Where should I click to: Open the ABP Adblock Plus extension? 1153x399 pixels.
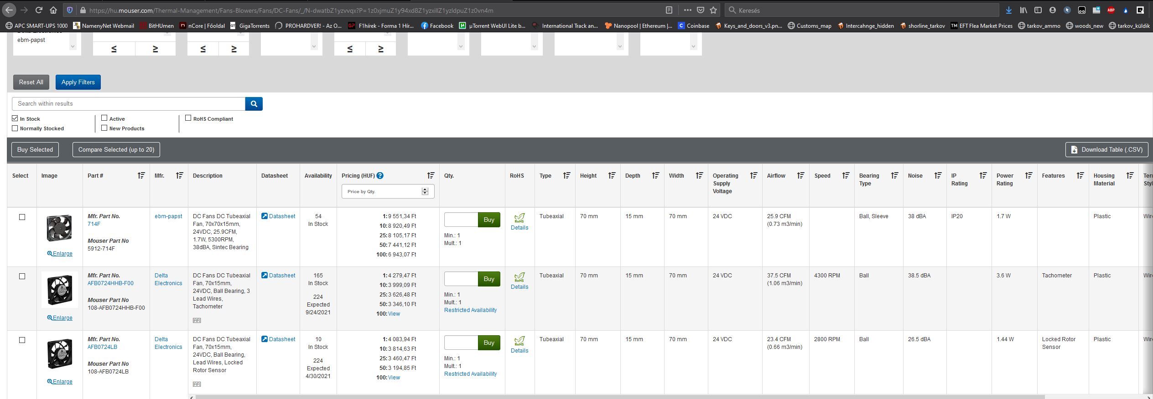(x=1111, y=10)
